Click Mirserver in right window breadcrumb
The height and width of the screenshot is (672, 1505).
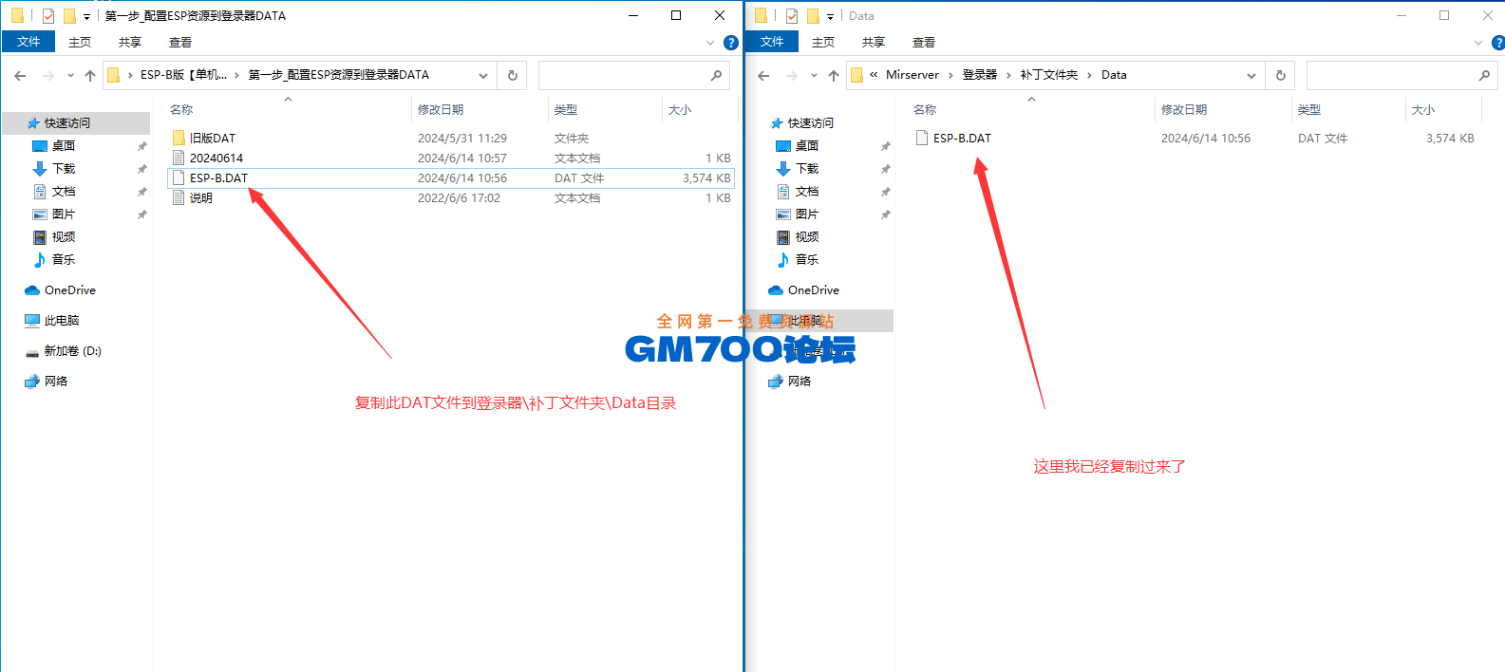pos(912,75)
